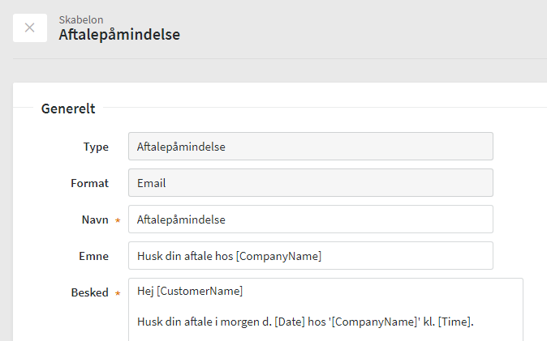Click the [Time] placeholder in the message
This screenshot has width=547, height=341.
tap(454, 322)
